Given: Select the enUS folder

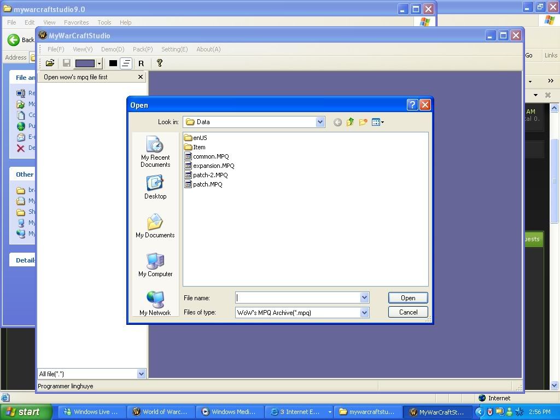Looking at the screenshot, I should point(196,138).
